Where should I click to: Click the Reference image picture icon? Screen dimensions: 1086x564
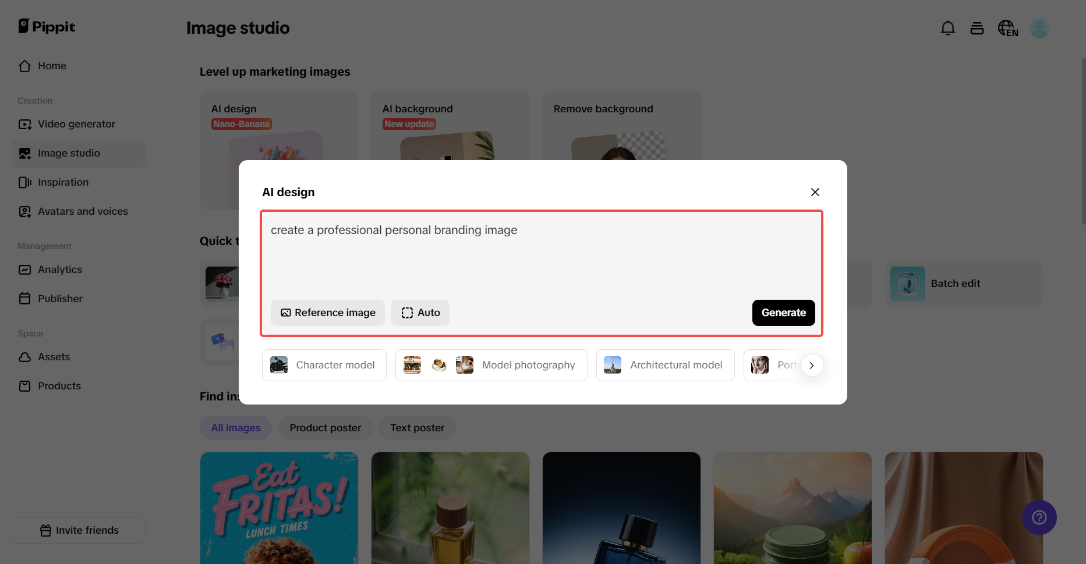[x=286, y=313]
